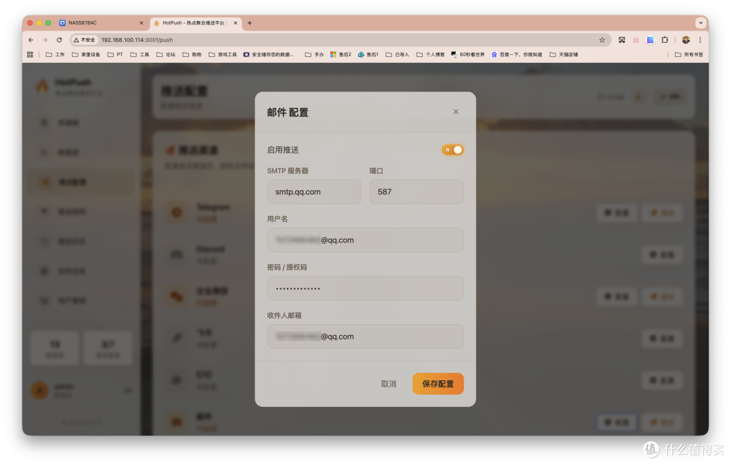The width and height of the screenshot is (731, 465).
Task: Click the 密码 / 授权码 password field
Action: pos(365,288)
